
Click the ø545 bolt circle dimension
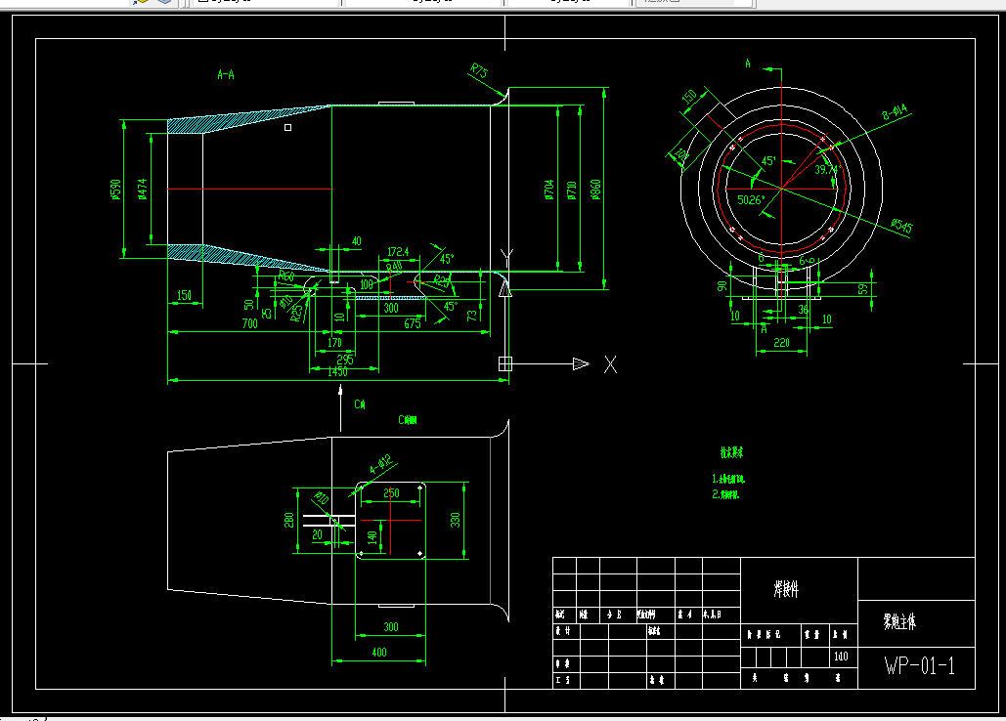[901, 226]
